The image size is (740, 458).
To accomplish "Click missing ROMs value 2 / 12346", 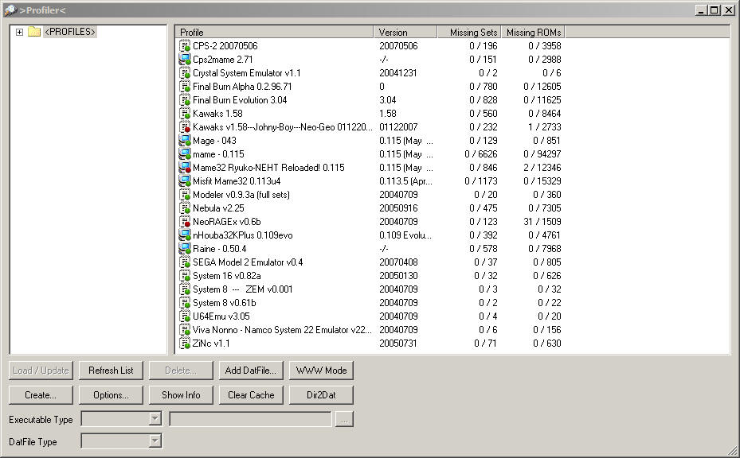I will click(x=542, y=168).
